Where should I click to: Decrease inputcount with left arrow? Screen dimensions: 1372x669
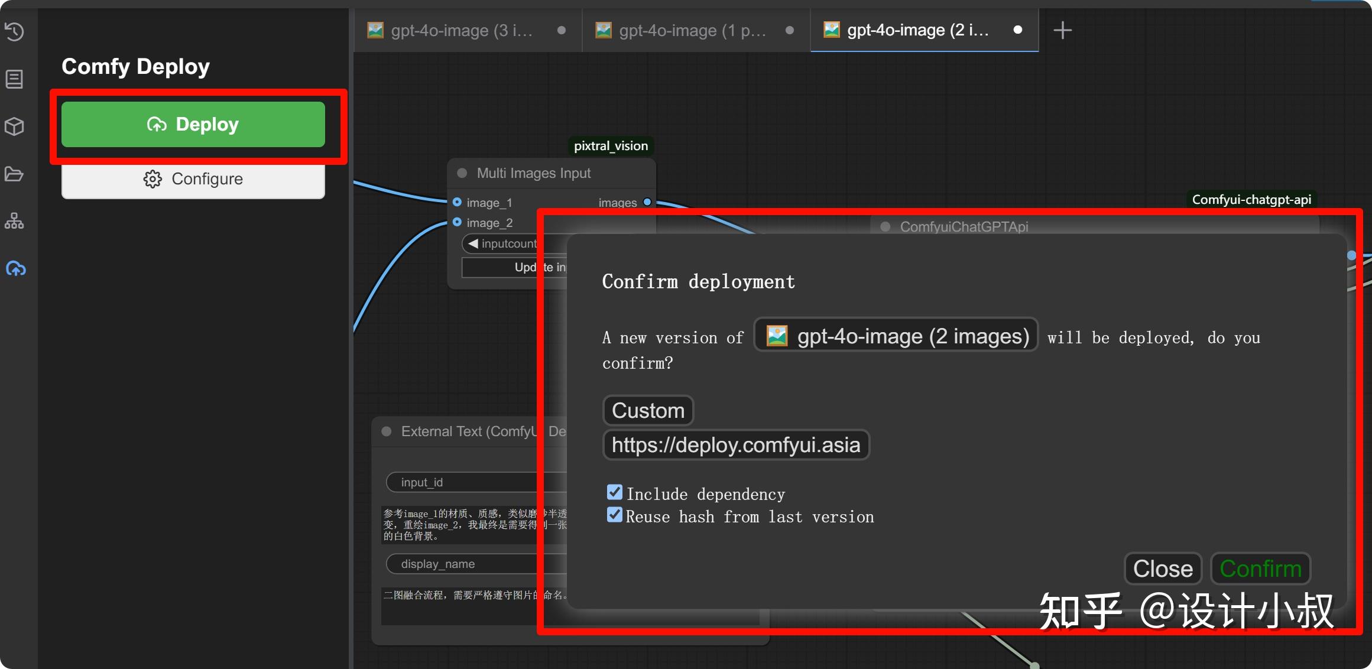473,243
